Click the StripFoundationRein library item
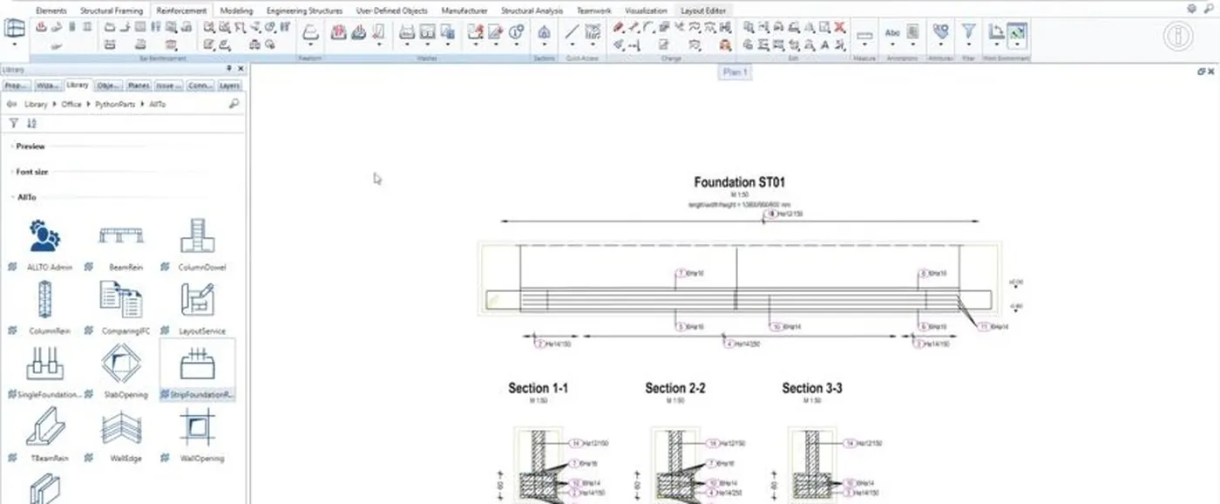Image resolution: width=1220 pixels, height=504 pixels. click(197, 371)
